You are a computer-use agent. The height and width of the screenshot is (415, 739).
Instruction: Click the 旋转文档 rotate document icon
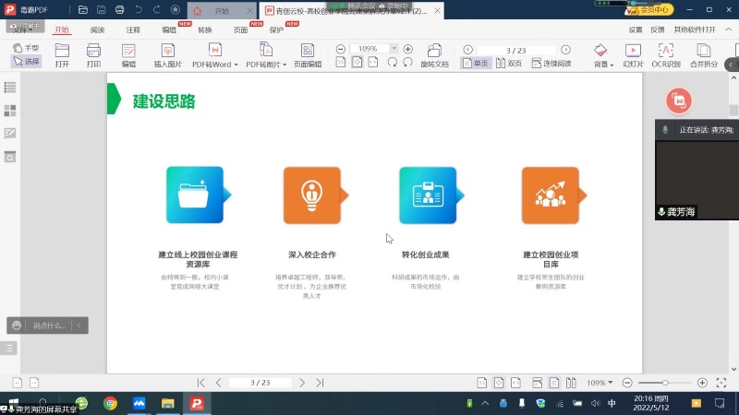coord(434,50)
